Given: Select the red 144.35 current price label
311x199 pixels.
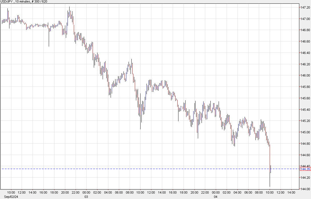Looking at the screenshot, I should [x=305, y=169].
